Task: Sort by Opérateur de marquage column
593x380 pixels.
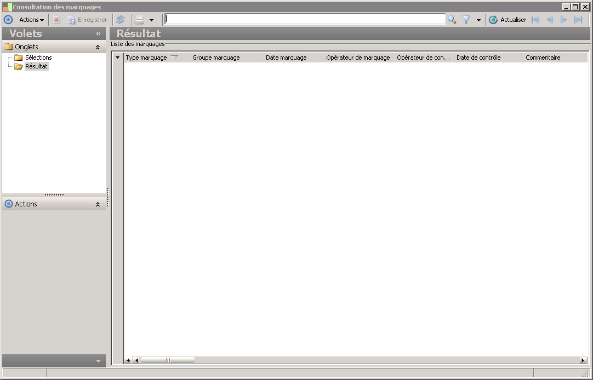Action: (358, 57)
